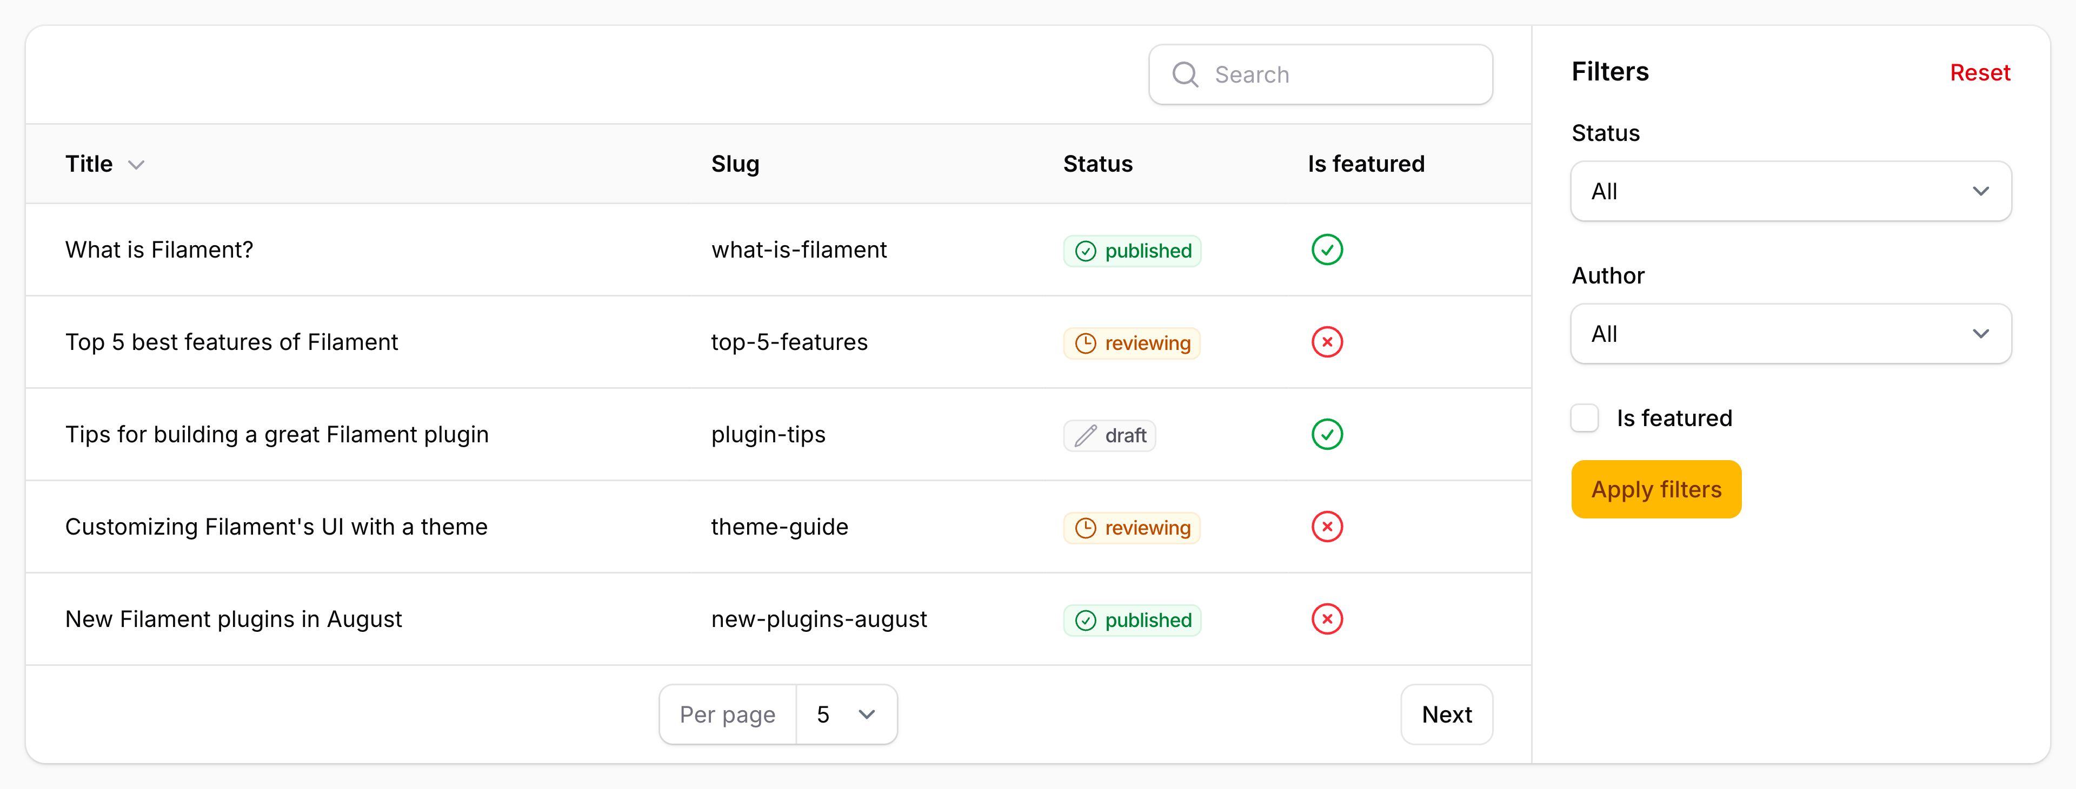This screenshot has height=789, width=2076.
Task: Click reviewing badge for top-5-features row
Action: (1132, 343)
